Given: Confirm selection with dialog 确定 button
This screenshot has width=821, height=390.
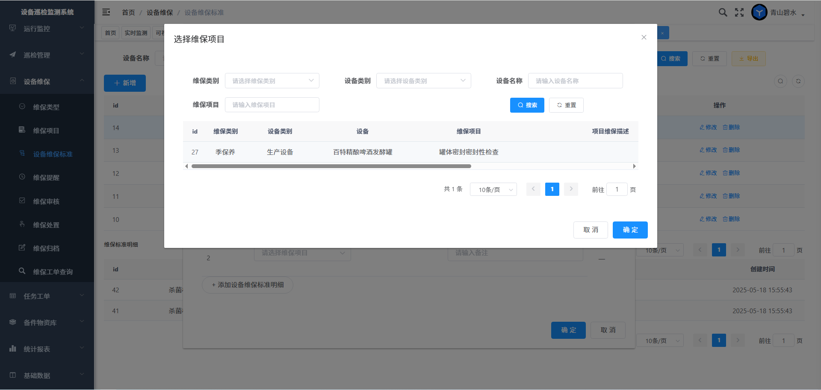Looking at the screenshot, I should point(630,230).
